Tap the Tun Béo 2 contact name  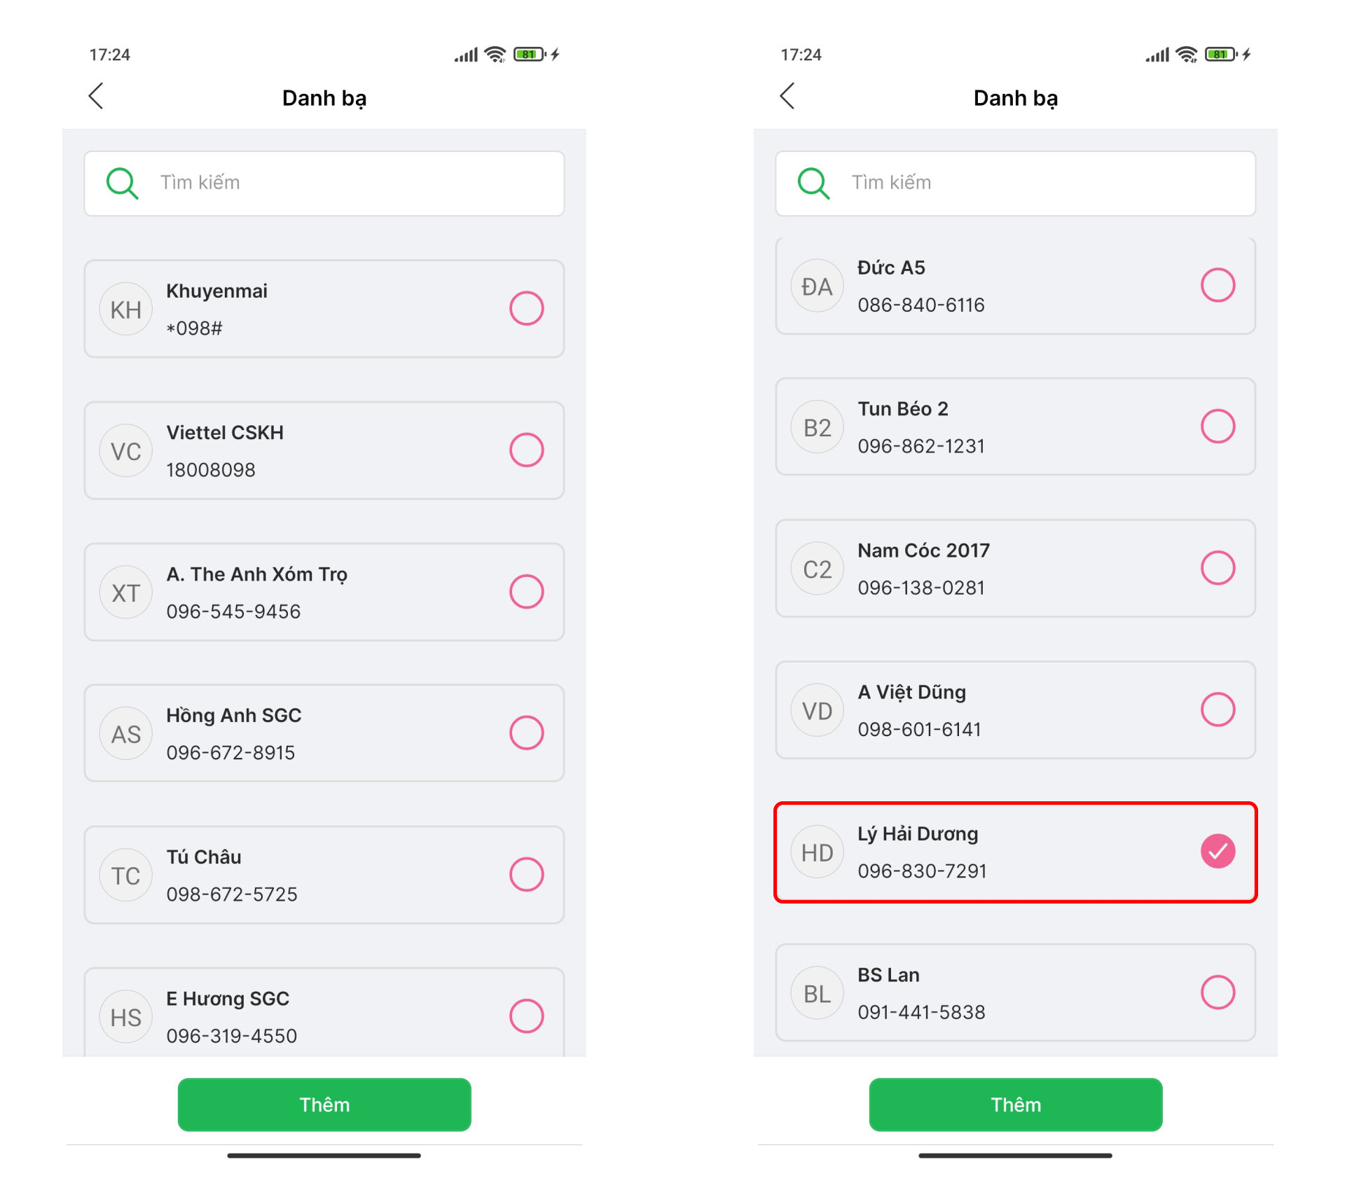tap(903, 409)
